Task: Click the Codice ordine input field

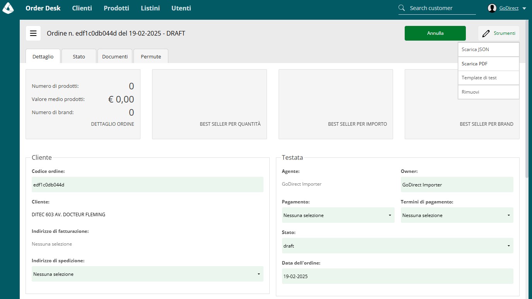Action: click(x=147, y=185)
